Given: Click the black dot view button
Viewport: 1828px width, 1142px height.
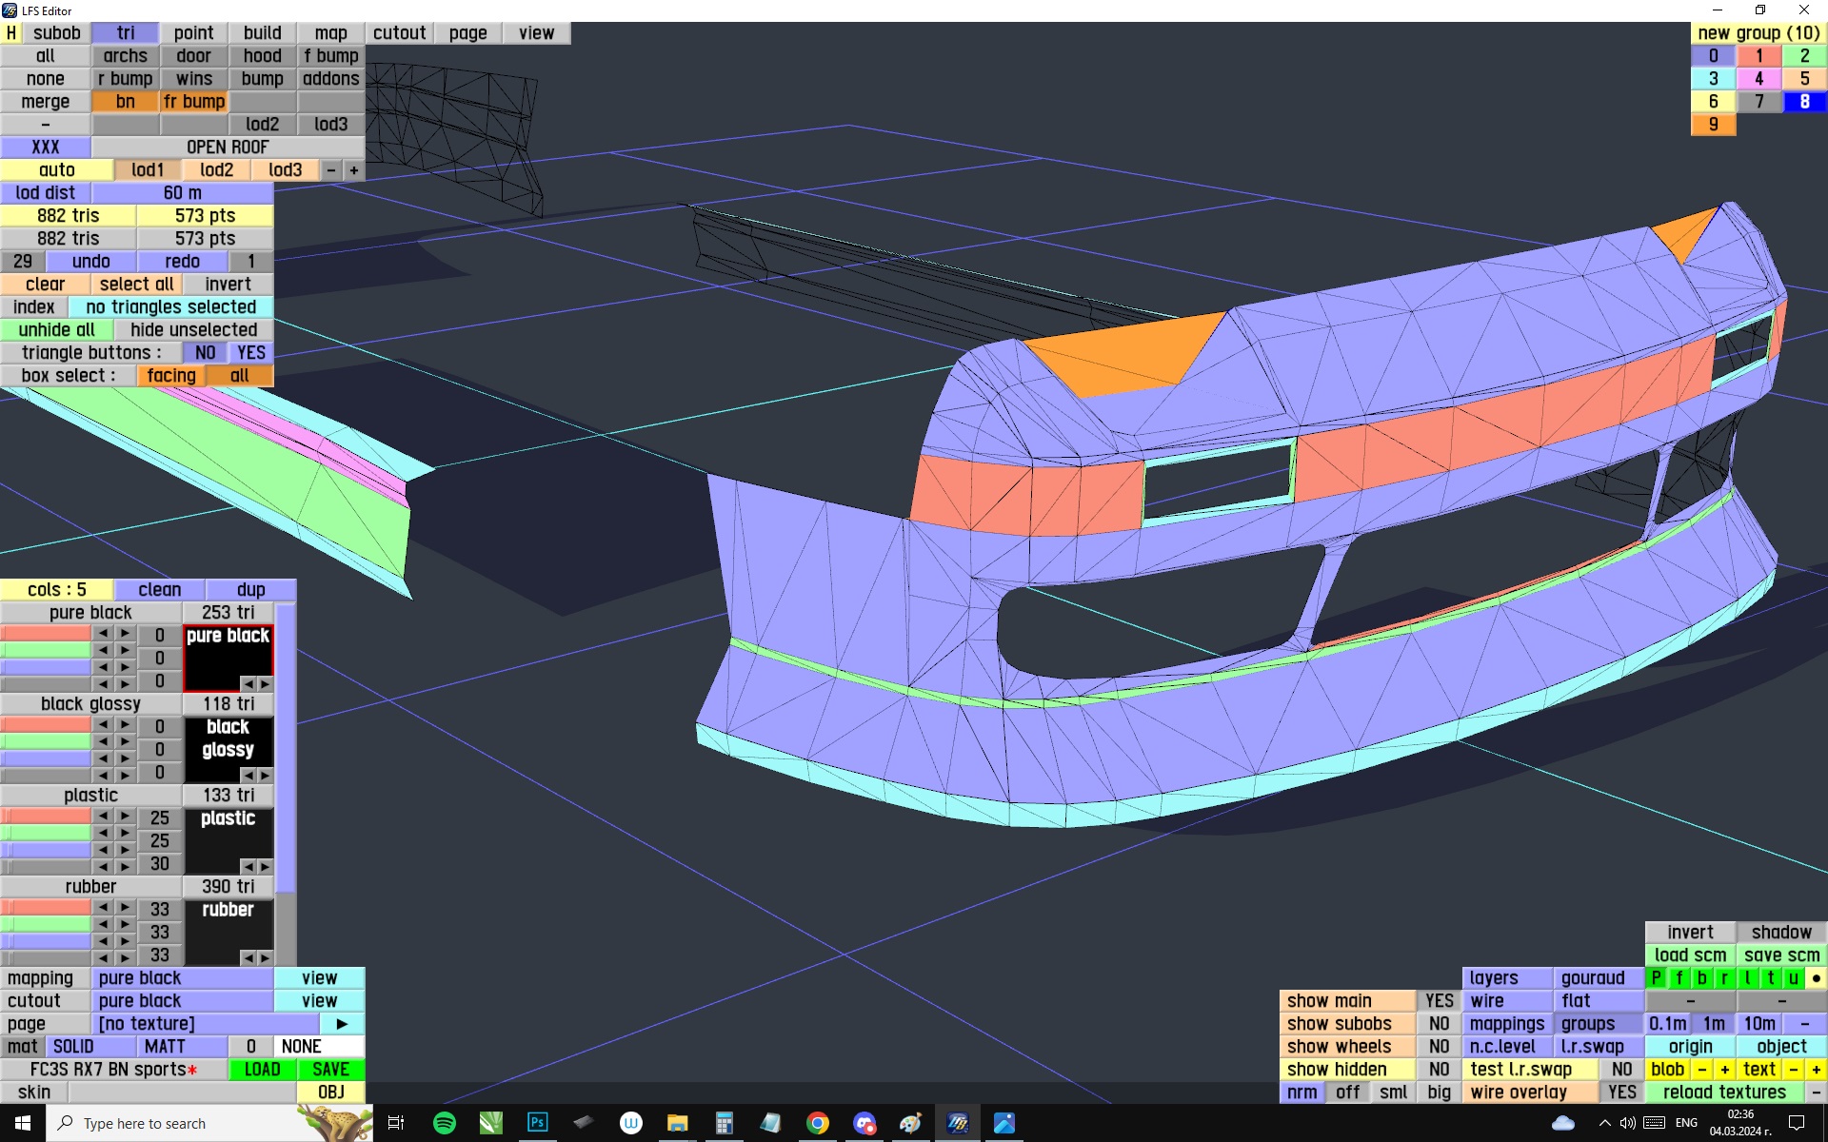Looking at the screenshot, I should [x=1816, y=978].
